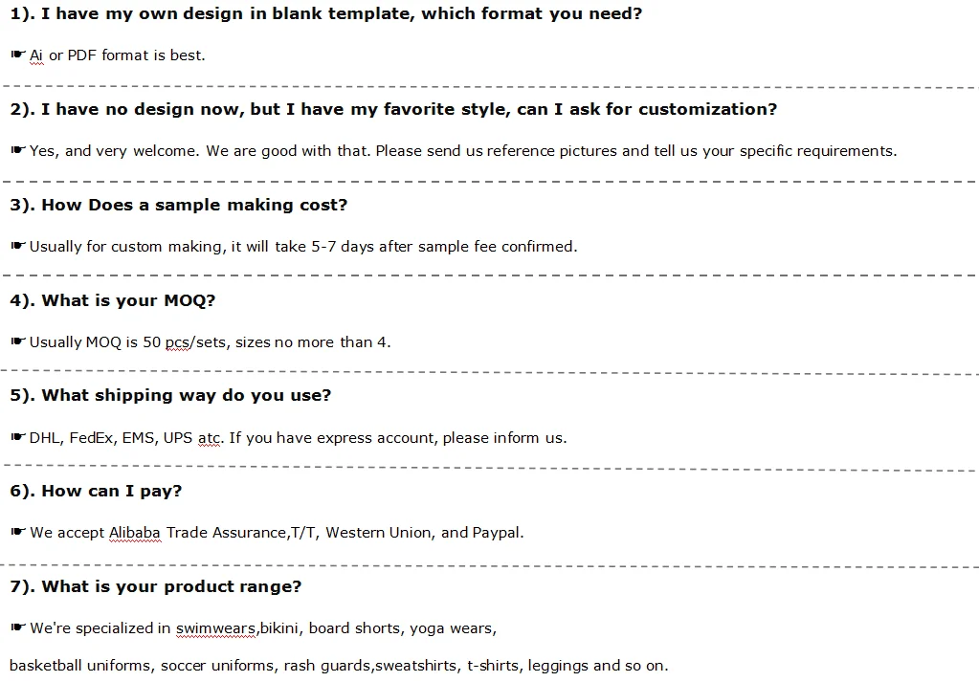Select the "How can I pay?" heading

[96, 491]
